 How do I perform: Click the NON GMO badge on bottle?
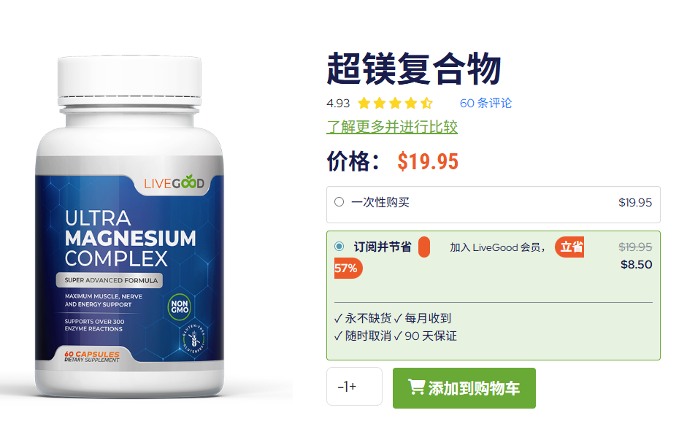tap(180, 306)
